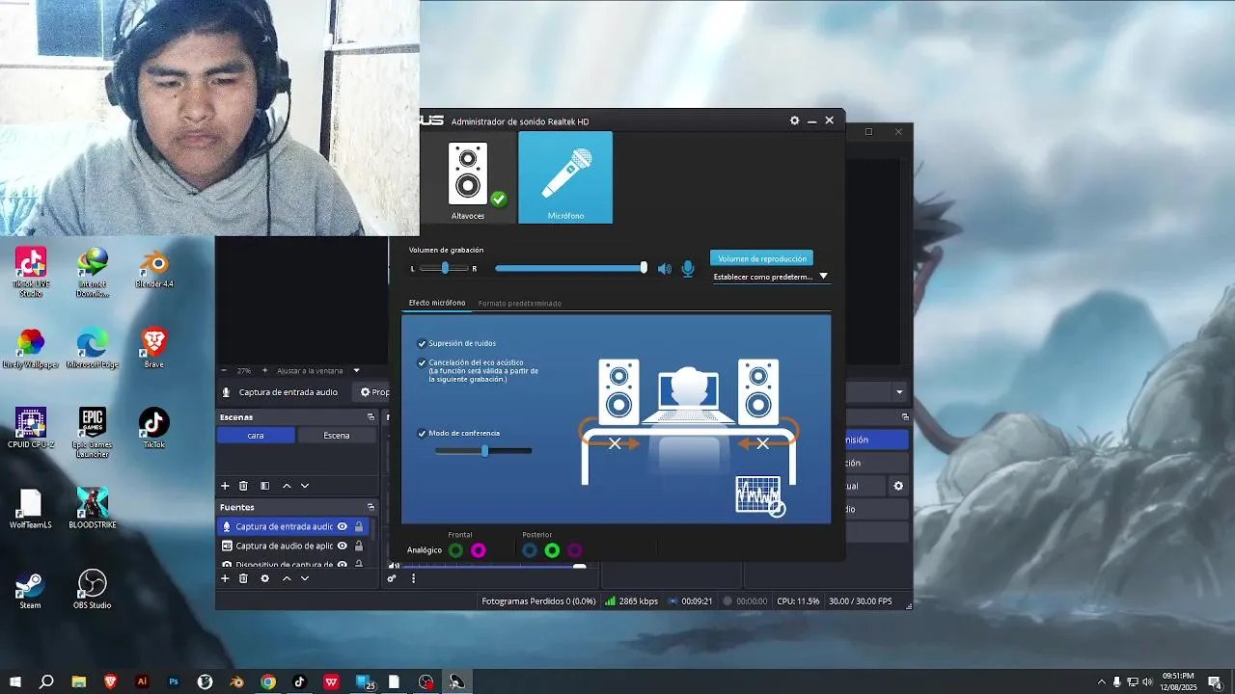This screenshot has height=694, width=1235.
Task: Move source down arrow in Fuentes
Action: (x=305, y=578)
